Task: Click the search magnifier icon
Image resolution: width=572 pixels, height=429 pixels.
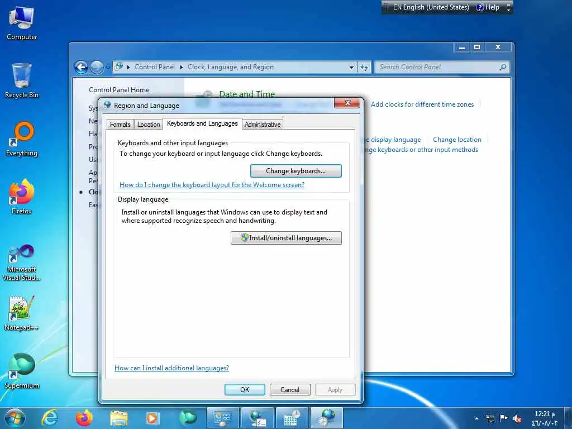Action: 503,67
